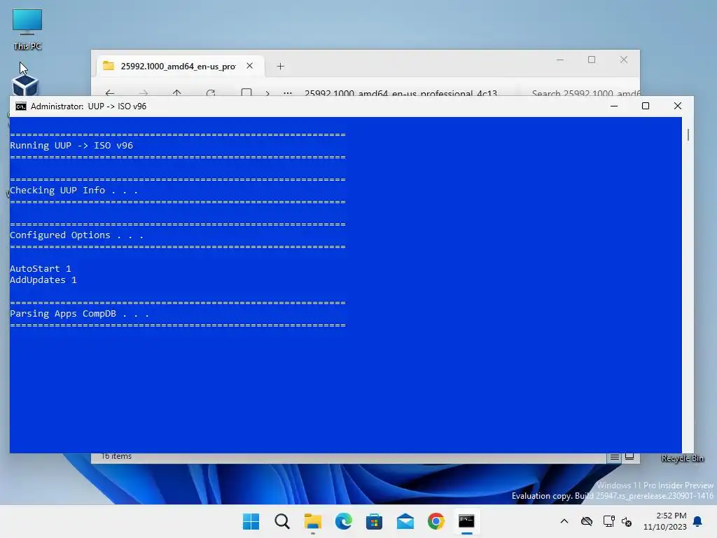Click the OneDrive cloud tray icon
Screen dimensions: 717x538
coord(587,521)
